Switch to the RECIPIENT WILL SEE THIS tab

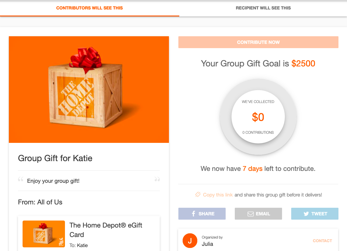click(x=263, y=8)
